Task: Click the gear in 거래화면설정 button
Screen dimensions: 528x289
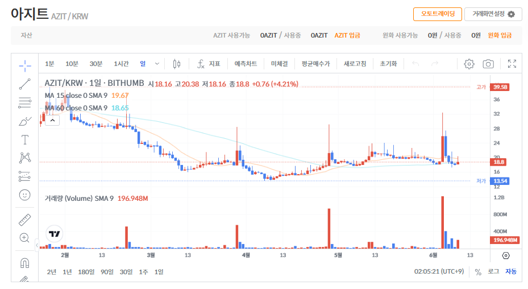Action: (511, 14)
